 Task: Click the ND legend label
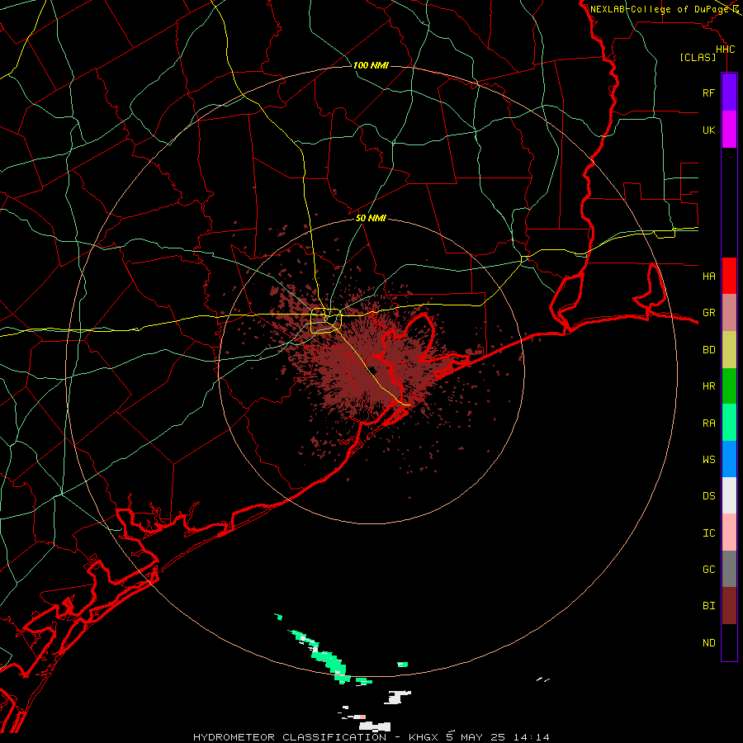click(x=708, y=642)
